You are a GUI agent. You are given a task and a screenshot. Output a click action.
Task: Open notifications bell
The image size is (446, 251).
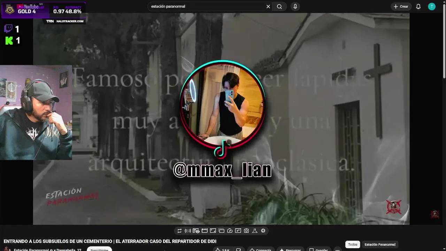(x=418, y=6)
